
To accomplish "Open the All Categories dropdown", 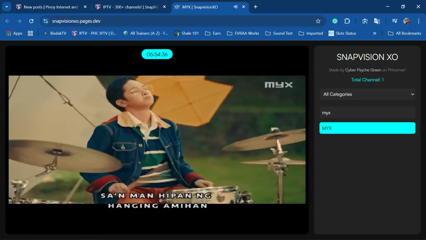I will pyautogui.click(x=367, y=94).
